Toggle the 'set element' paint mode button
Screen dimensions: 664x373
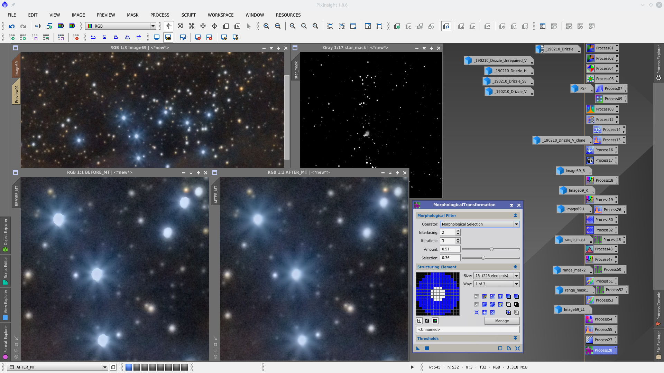point(419,321)
